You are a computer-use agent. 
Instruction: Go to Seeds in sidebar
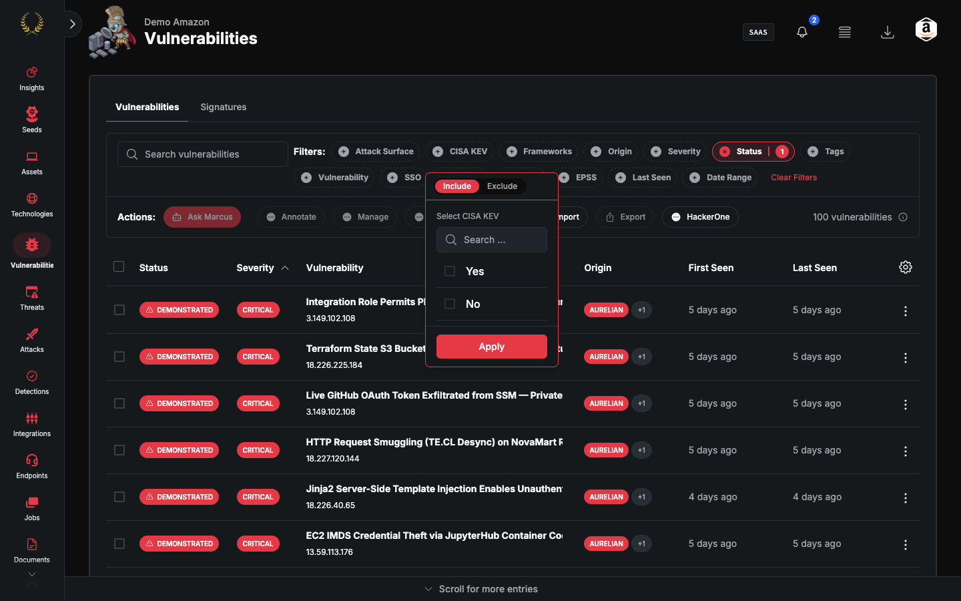coord(31,121)
